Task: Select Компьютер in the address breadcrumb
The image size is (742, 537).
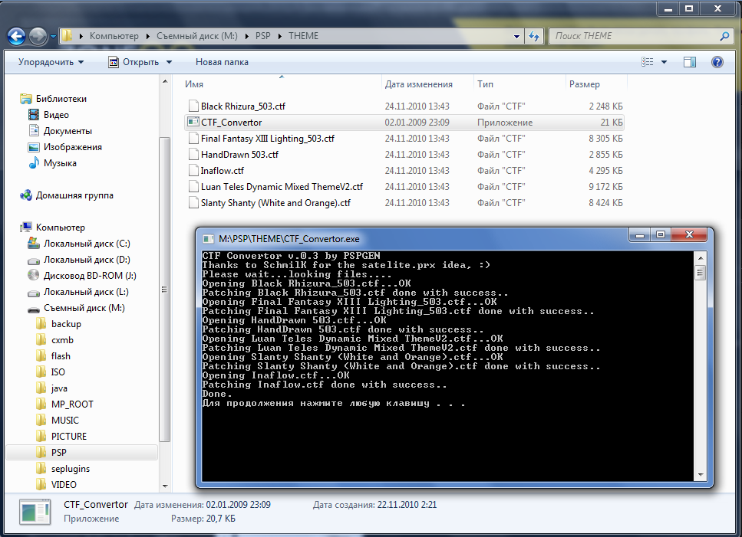Action: (x=114, y=36)
